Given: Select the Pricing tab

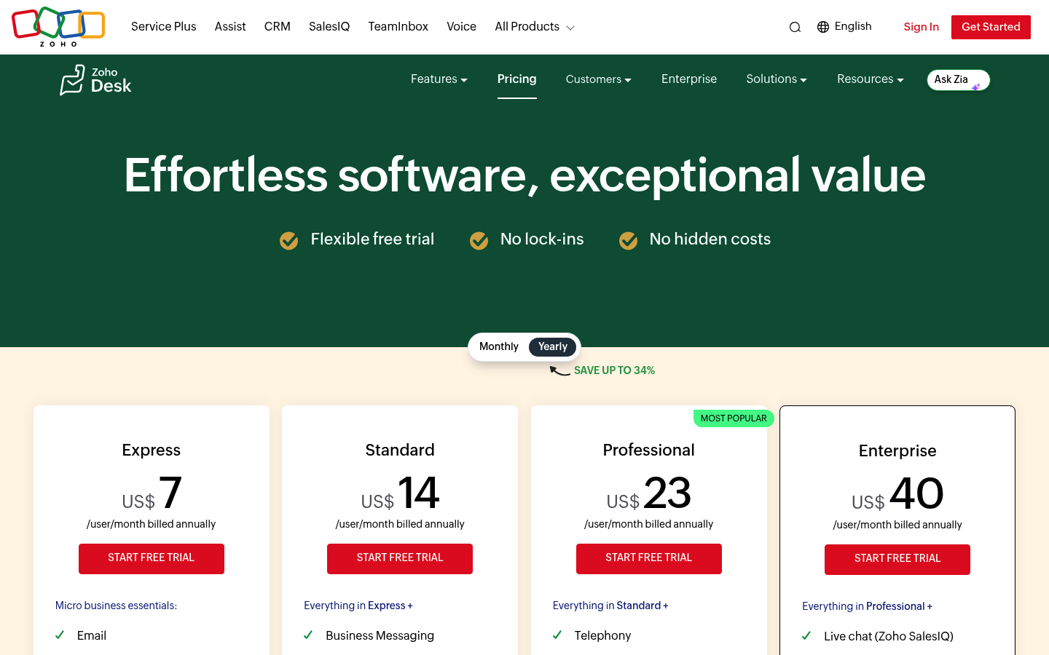Looking at the screenshot, I should [x=517, y=79].
